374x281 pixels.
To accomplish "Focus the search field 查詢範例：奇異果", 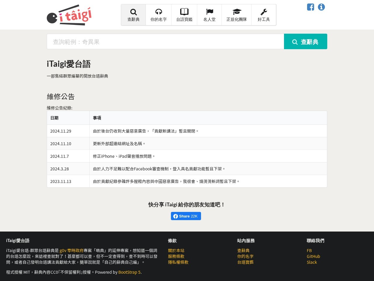I will (x=165, y=42).
